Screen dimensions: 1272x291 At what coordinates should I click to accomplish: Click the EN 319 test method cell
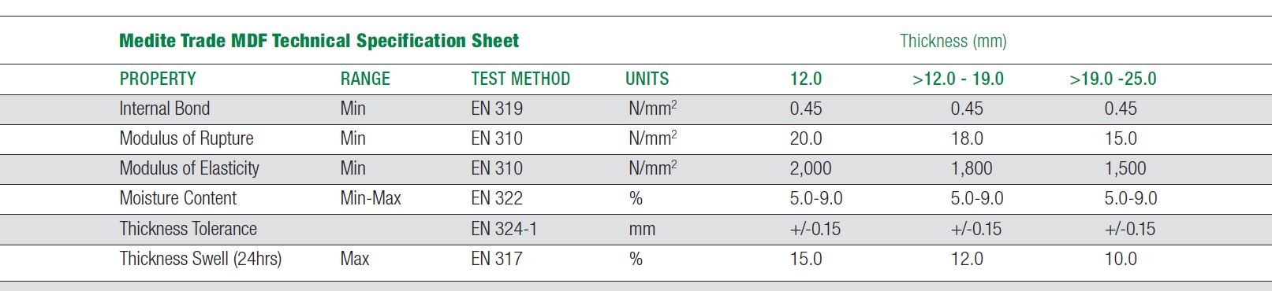click(x=497, y=109)
